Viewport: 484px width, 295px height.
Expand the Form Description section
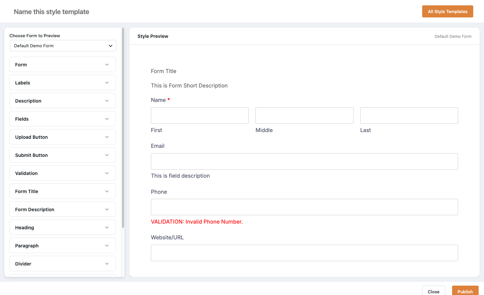[x=63, y=209]
